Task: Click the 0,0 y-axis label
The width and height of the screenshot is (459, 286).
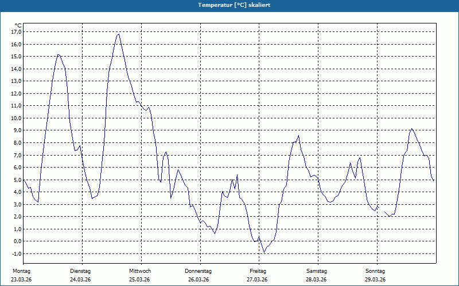Action: tap(17, 241)
